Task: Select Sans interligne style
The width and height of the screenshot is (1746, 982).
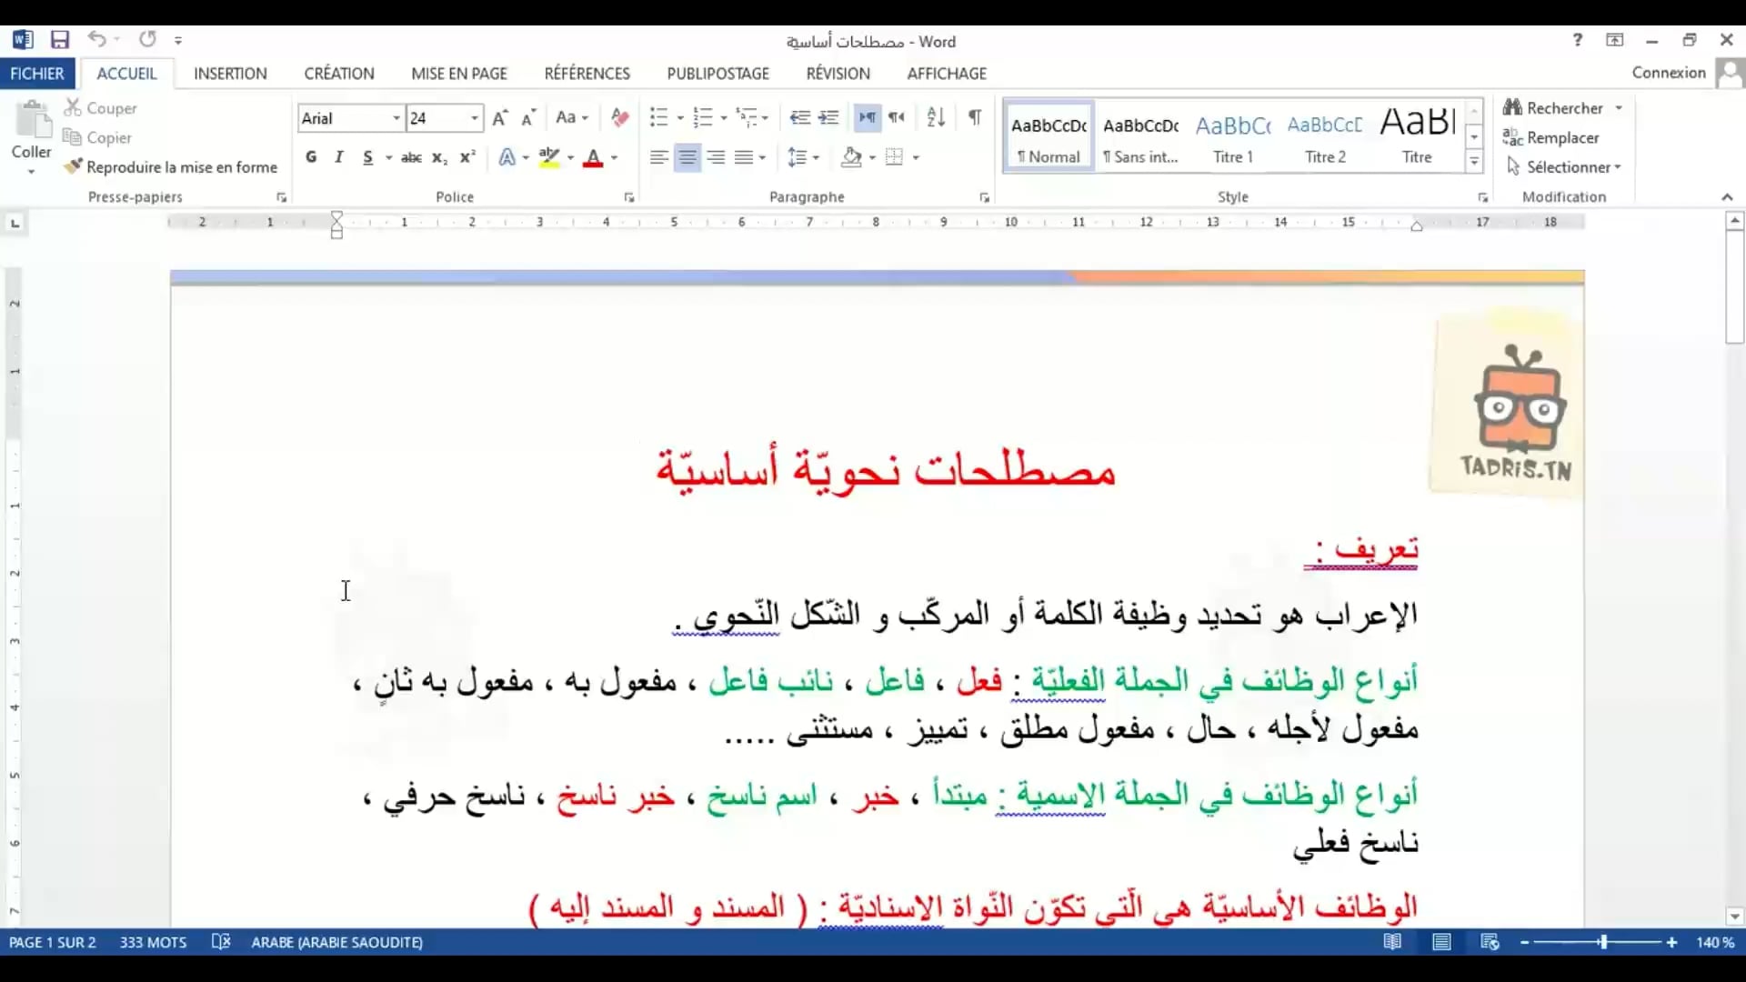Action: [x=1140, y=136]
